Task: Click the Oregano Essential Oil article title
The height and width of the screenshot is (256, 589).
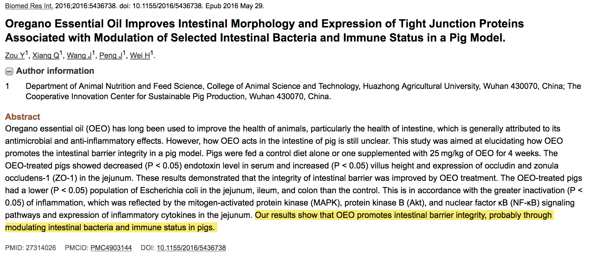Action: (x=264, y=31)
